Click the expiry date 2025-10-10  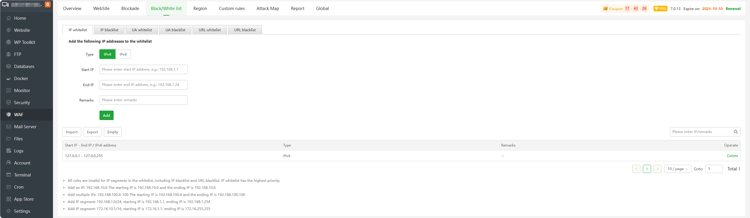coord(712,9)
